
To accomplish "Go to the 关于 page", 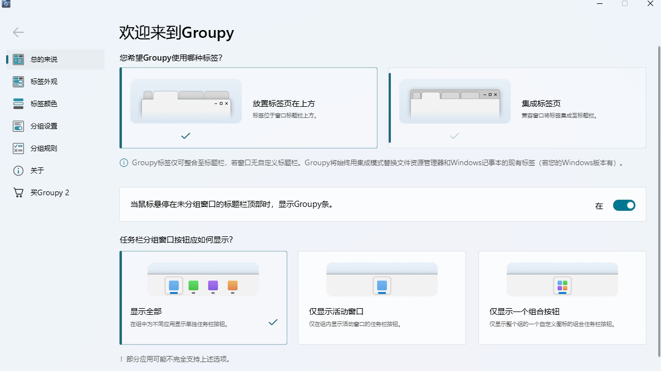I will [37, 171].
